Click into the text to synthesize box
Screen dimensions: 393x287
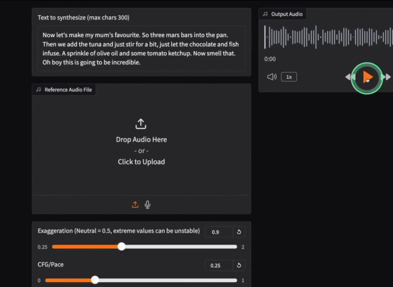pyautogui.click(x=141, y=49)
